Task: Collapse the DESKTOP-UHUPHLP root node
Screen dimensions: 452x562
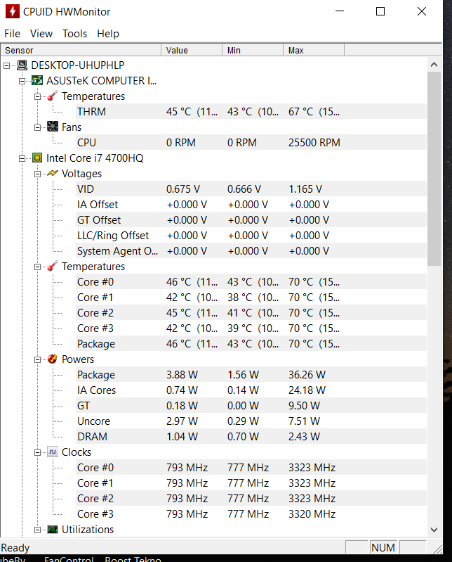Action: point(7,65)
